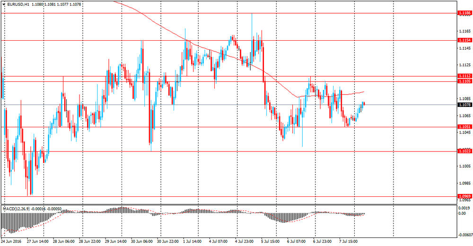Click the 1.1165 price scale value
Viewport: 473px width, 246px height.
coord(465,31)
